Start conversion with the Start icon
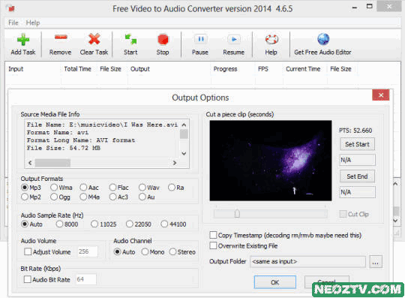The height and width of the screenshot is (298, 405). (x=130, y=39)
